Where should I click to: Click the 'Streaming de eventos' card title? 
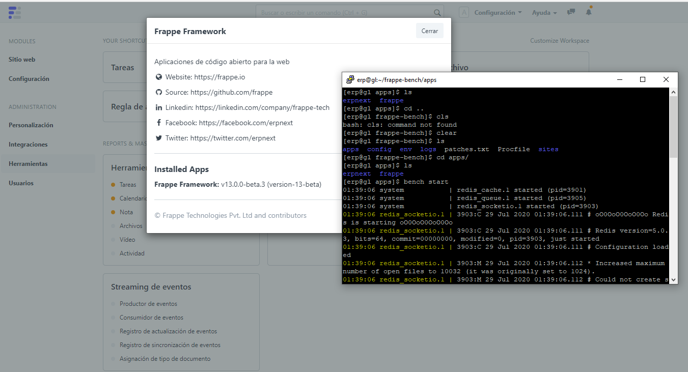pyautogui.click(x=151, y=287)
